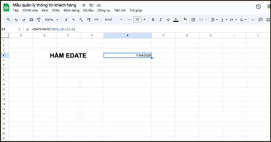Insert a comment
This screenshot has height=142, width=271.
[x=260, y=20]
